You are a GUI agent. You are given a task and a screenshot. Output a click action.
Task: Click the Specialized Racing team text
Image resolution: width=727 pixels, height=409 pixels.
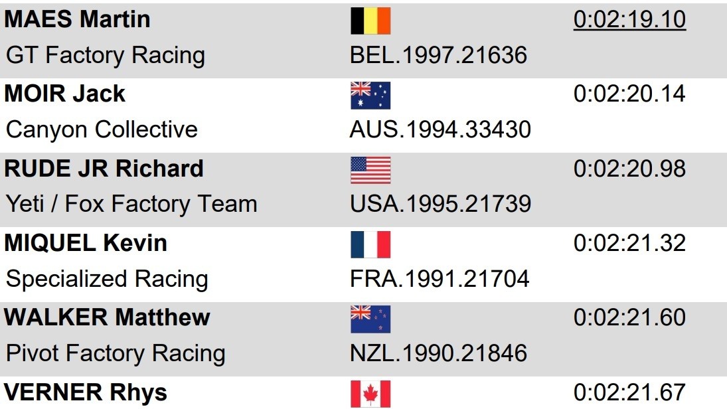click(x=107, y=279)
